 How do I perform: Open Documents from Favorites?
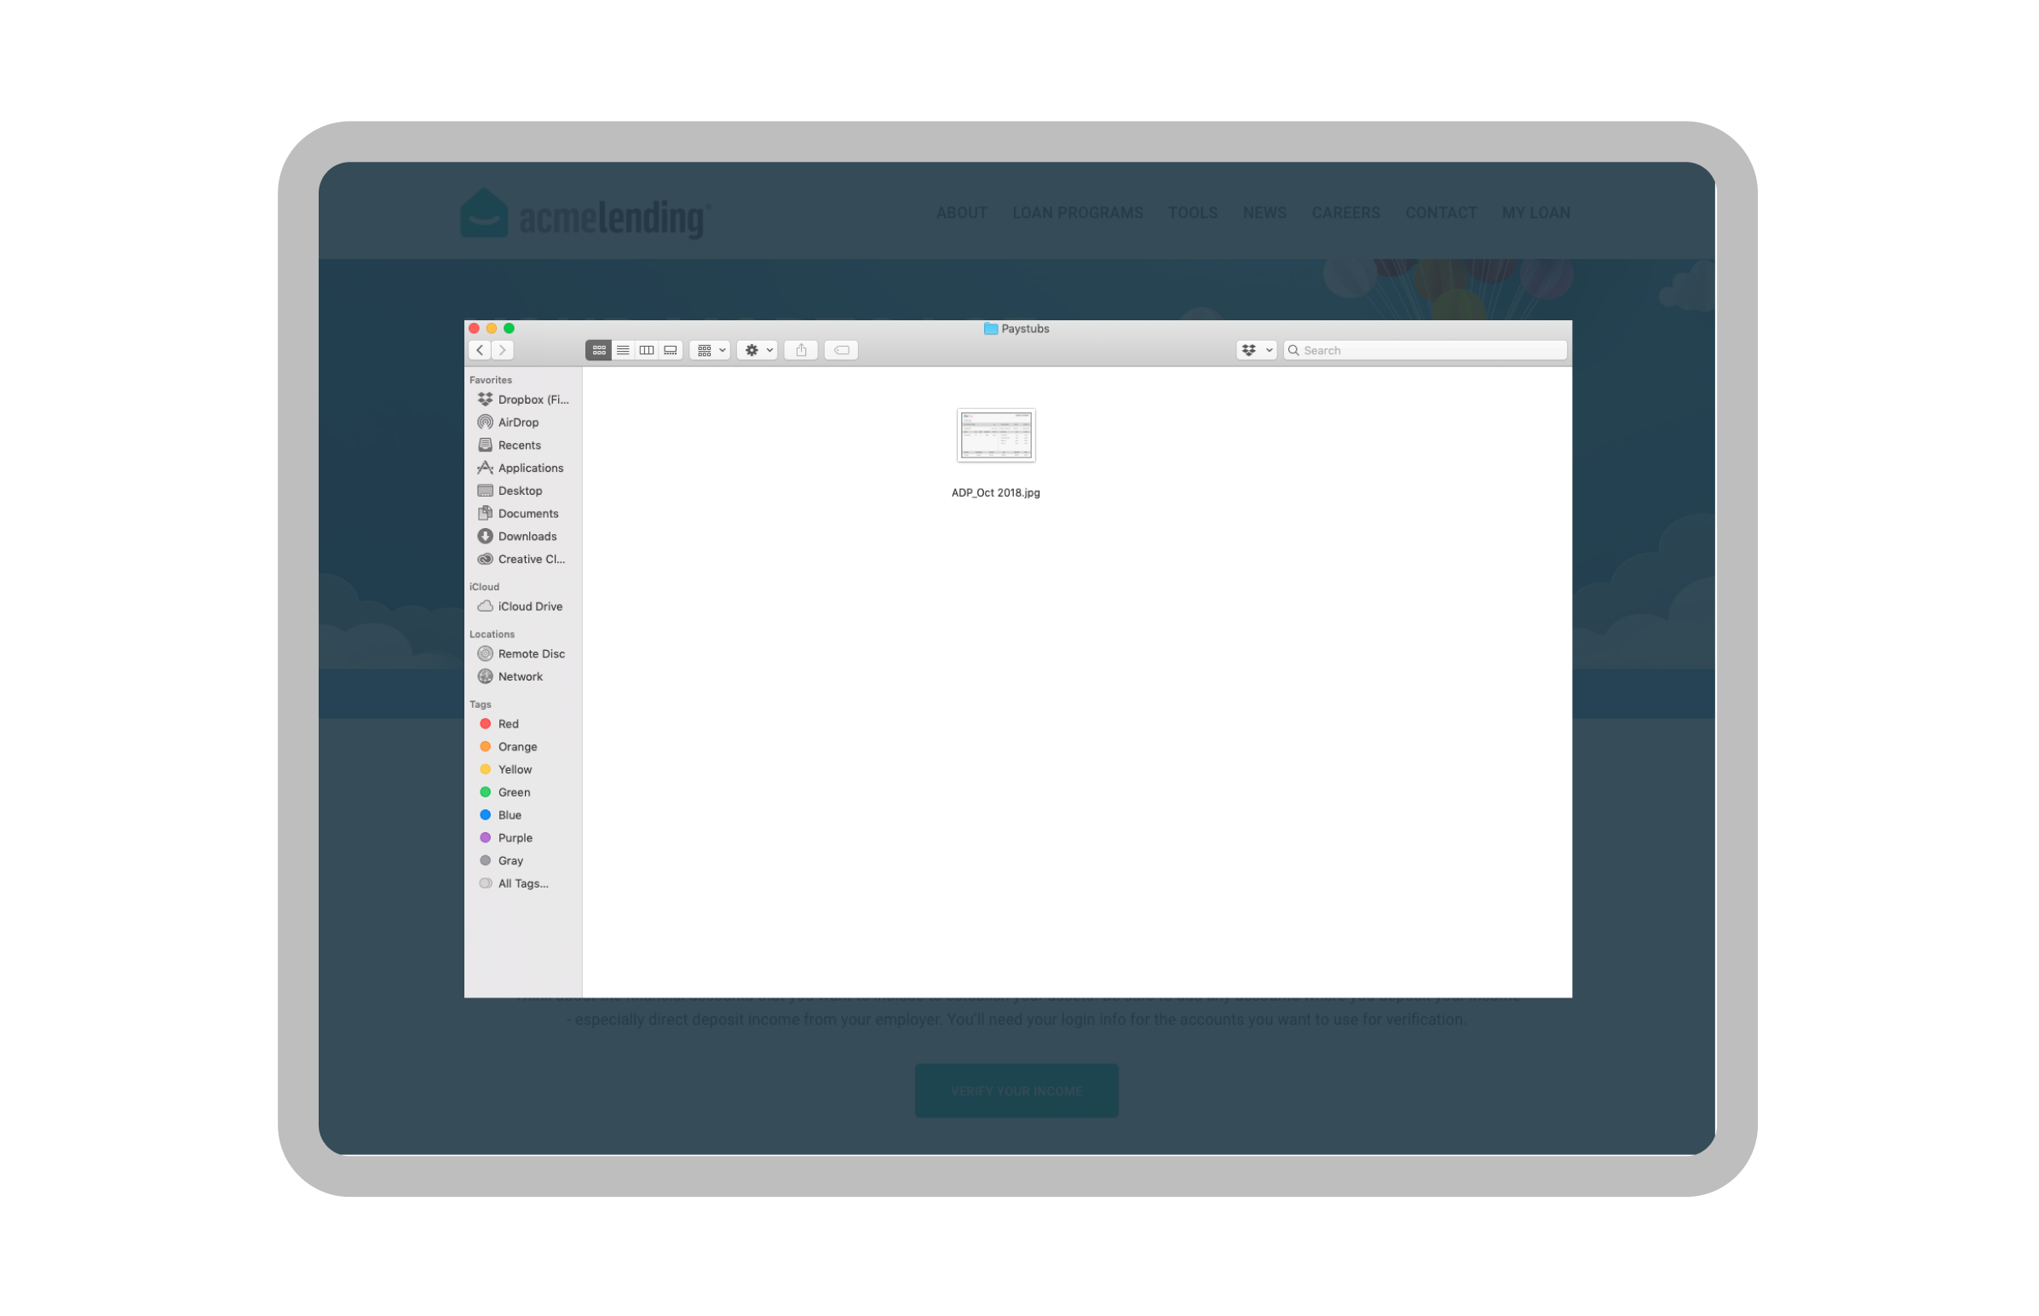pos(527,514)
